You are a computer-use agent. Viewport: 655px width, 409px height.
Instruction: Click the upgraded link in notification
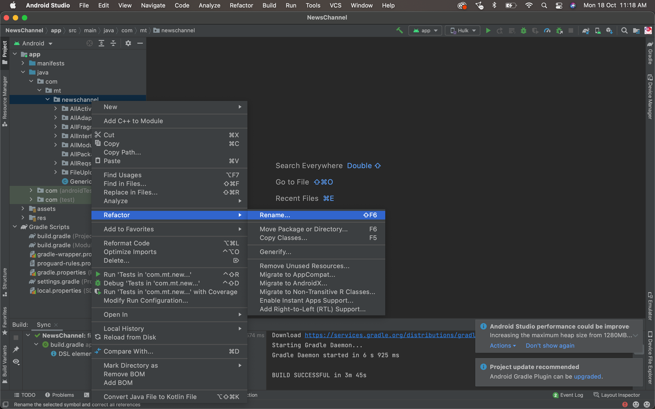pos(587,377)
